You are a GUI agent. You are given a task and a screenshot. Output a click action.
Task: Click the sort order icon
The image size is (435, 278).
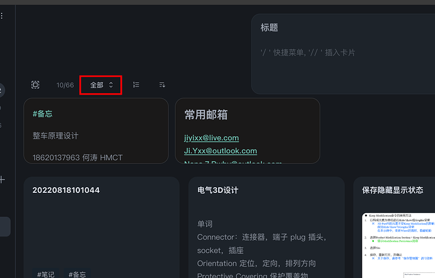click(162, 84)
